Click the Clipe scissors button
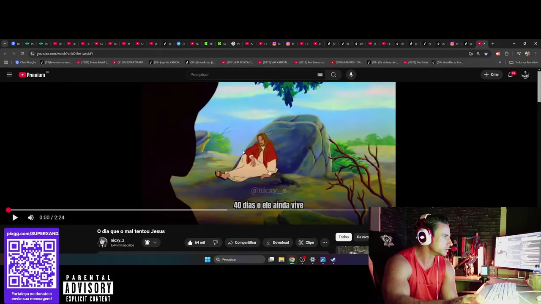Image resolution: width=541 pixels, height=304 pixels. (x=306, y=242)
